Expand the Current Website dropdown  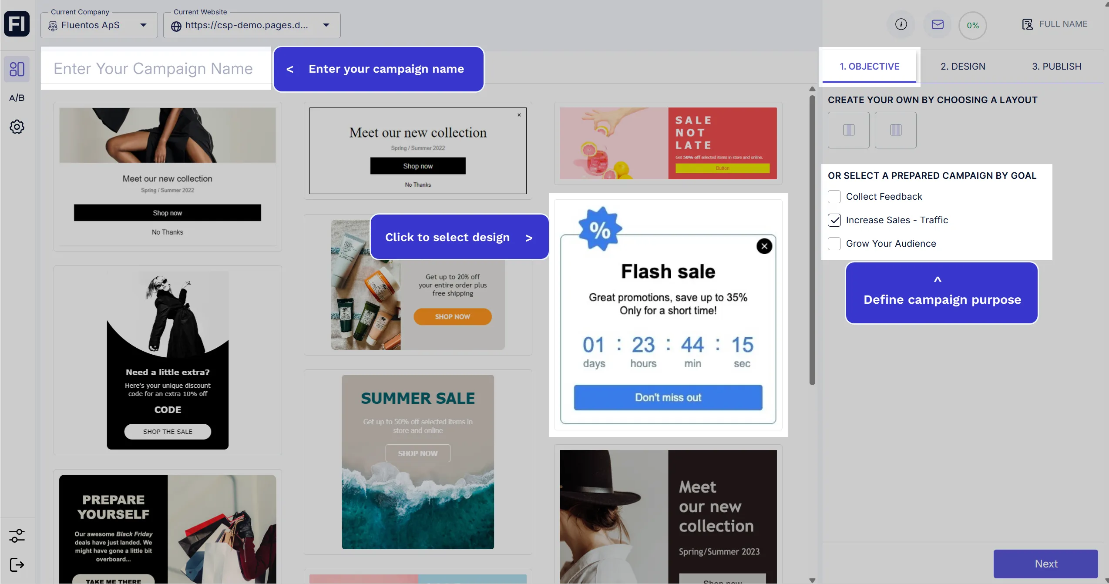coord(252,25)
